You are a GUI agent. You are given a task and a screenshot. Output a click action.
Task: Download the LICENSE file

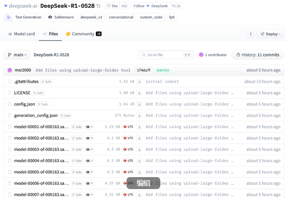click(139, 93)
